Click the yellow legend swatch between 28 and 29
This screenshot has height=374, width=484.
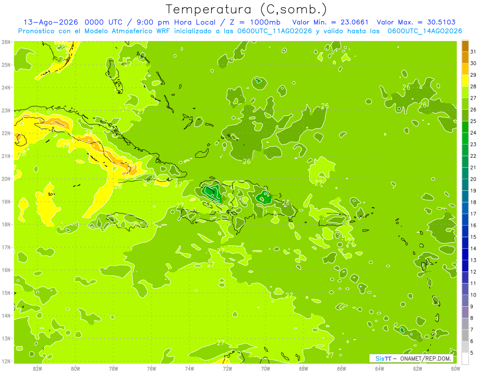(x=465, y=81)
